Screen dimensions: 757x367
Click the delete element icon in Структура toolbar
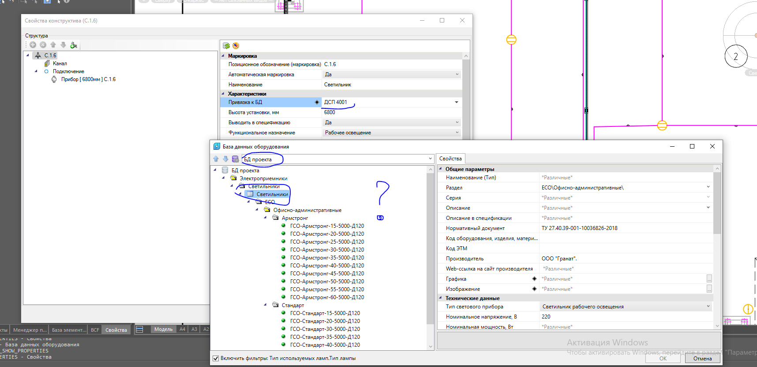(x=43, y=45)
